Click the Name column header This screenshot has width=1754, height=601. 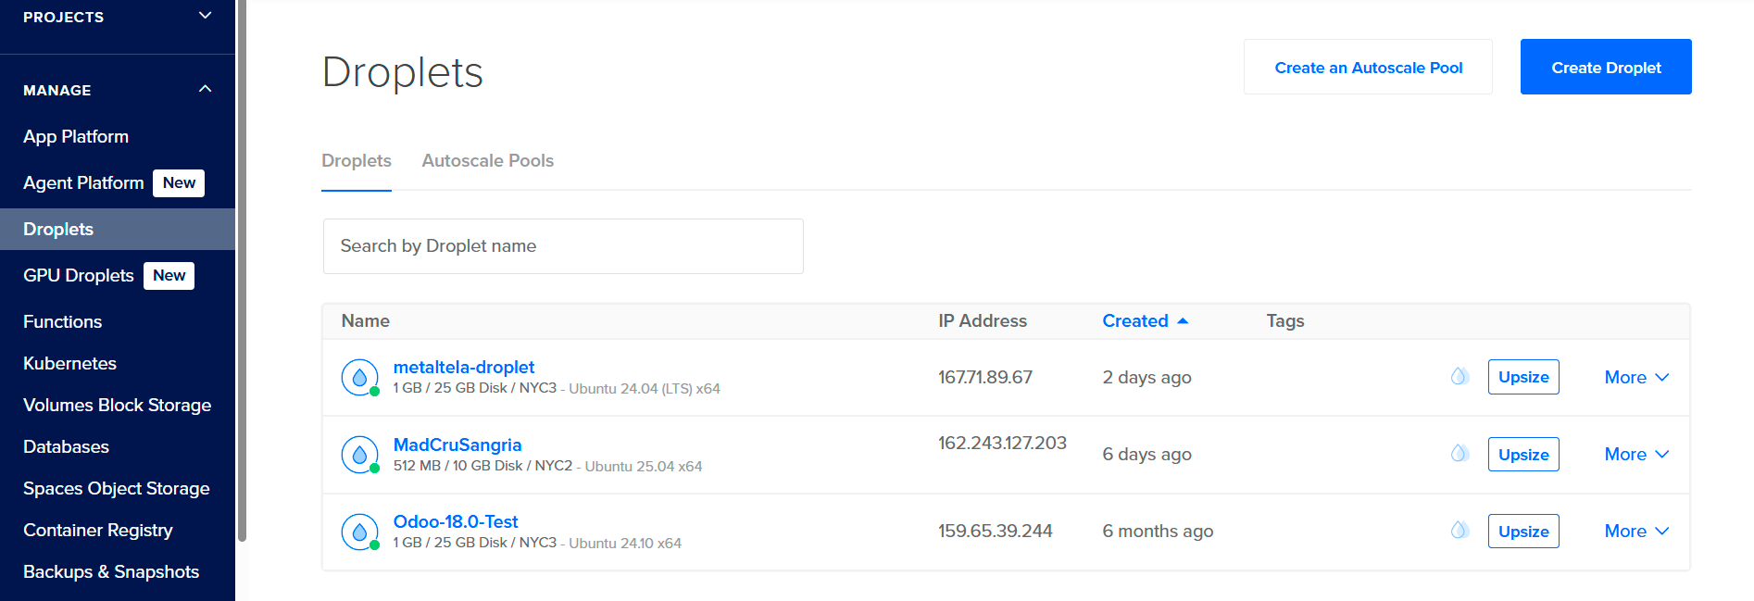(x=366, y=320)
